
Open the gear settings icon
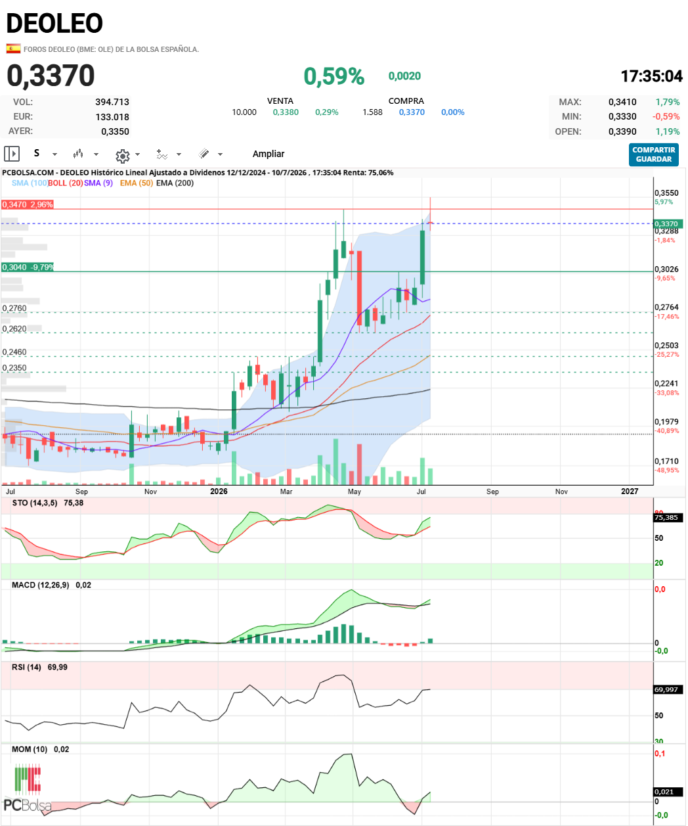122,155
